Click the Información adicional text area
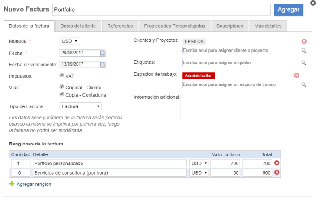Screen dimensions: 316x198 242,106
